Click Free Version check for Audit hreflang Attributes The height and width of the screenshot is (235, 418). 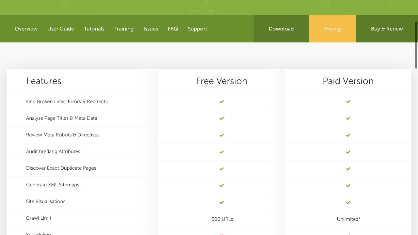coord(222,152)
